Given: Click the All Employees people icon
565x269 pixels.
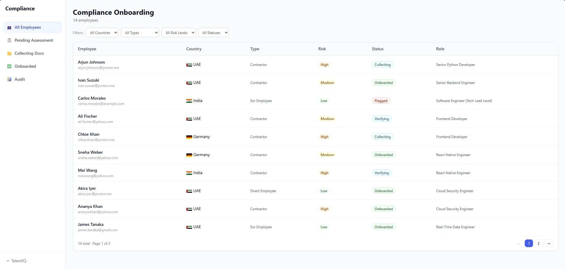Looking at the screenshot, I should point(9,27).
